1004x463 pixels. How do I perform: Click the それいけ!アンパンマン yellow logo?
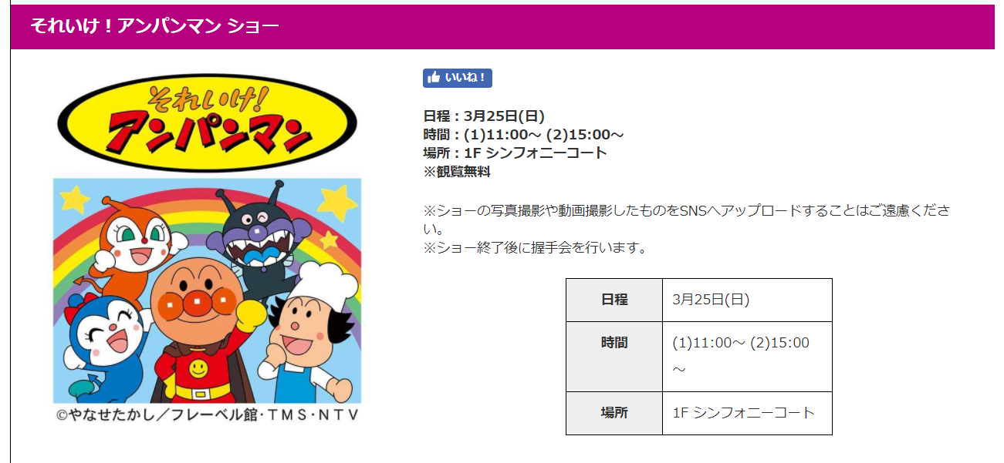tap(207, 122)
